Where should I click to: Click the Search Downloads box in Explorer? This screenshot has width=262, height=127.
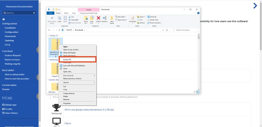point(184,30)
